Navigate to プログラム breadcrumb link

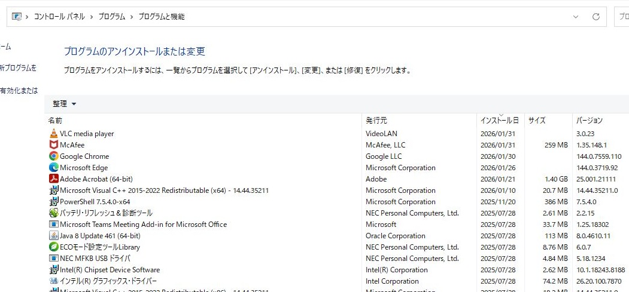pyautogui.click(x=112, y=17)
